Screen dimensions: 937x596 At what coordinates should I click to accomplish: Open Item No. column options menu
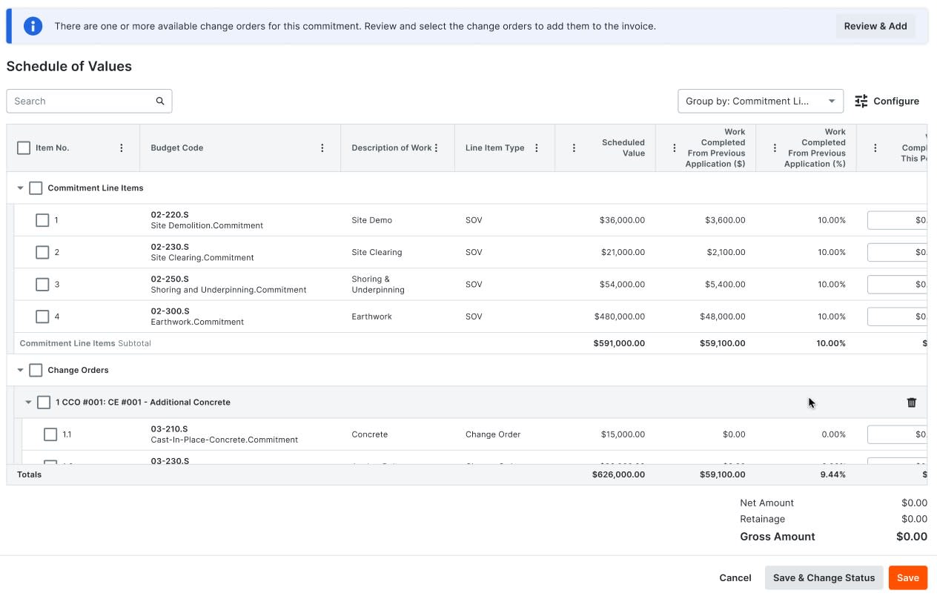click(x=122, y=148)
